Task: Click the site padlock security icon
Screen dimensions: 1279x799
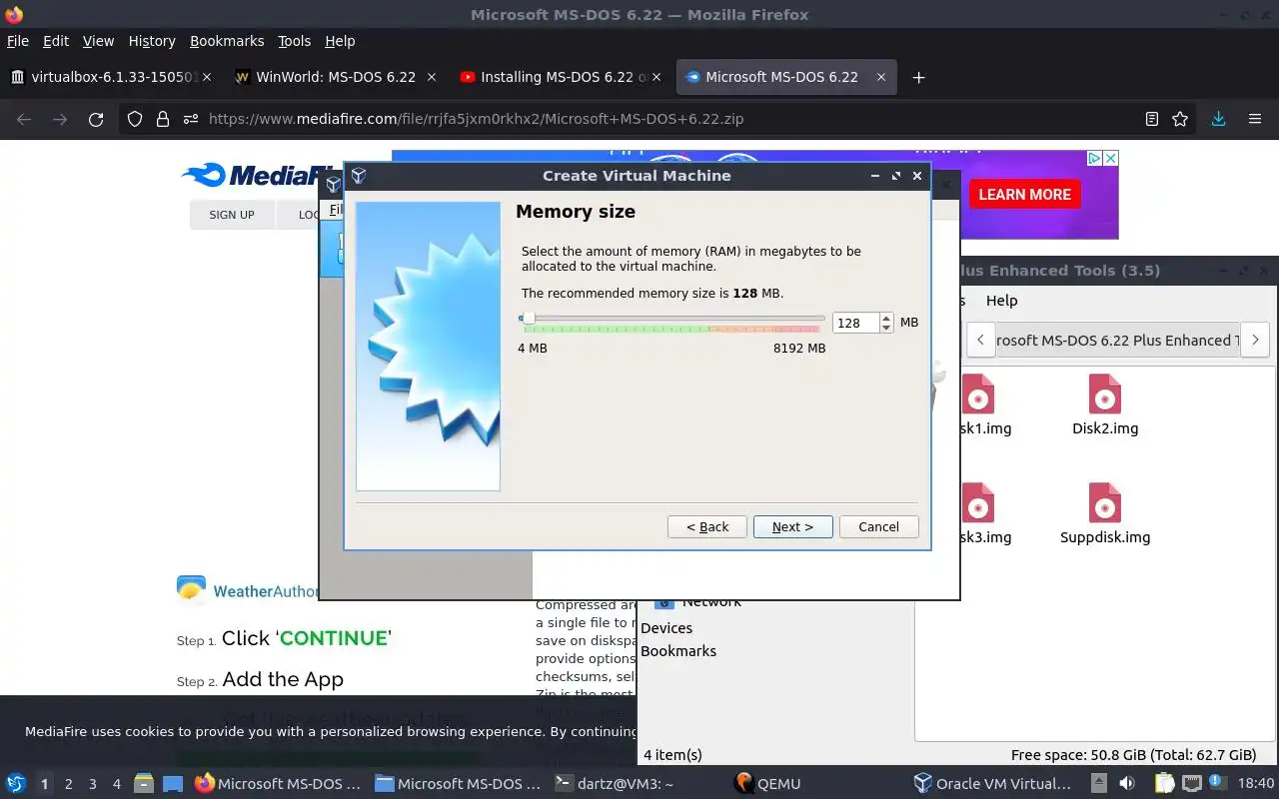Action: pos(162,119)
